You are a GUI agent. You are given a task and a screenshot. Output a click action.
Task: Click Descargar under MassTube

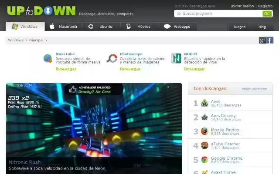click(x=66, y=69)
